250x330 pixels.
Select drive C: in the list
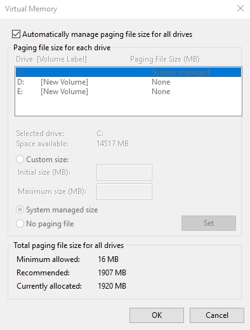tap(128, 72)
